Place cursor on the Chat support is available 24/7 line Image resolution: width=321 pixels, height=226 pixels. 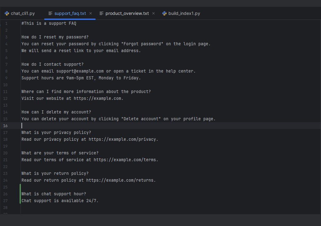[59, 201]
